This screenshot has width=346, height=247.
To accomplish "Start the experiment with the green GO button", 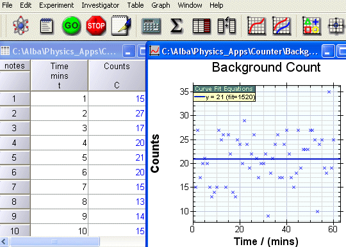I will [x=71, y=26].
